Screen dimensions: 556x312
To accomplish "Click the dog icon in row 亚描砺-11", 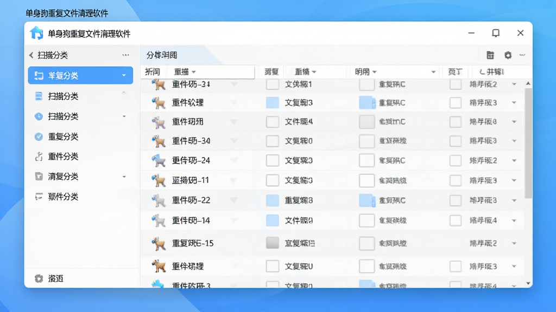I will 159,180.
